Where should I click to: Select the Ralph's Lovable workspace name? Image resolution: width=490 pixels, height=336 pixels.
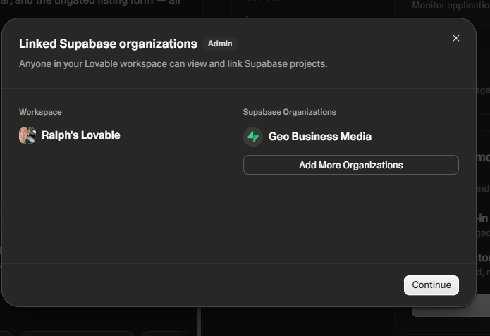point(80,135)
